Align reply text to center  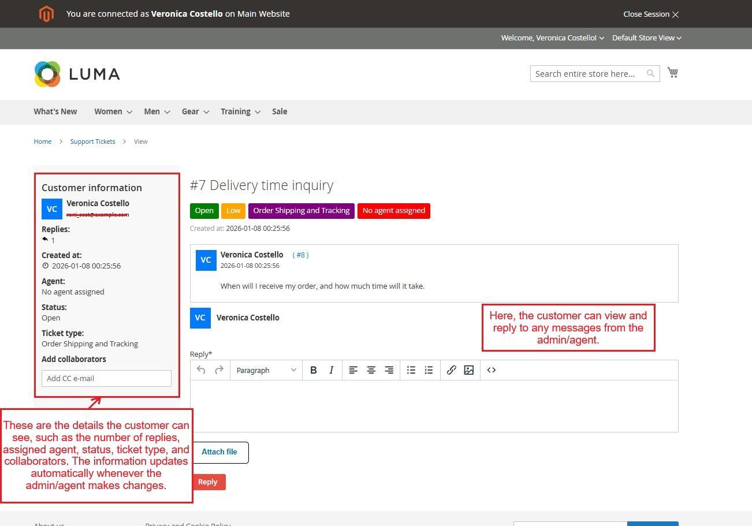[371, 370]
